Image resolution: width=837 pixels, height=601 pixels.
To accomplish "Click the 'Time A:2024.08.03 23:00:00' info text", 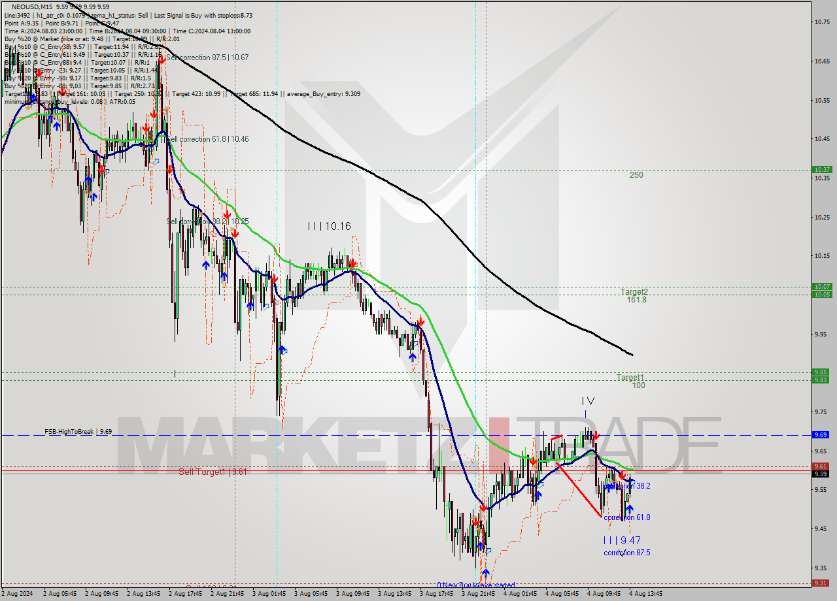I will [43, 31].
